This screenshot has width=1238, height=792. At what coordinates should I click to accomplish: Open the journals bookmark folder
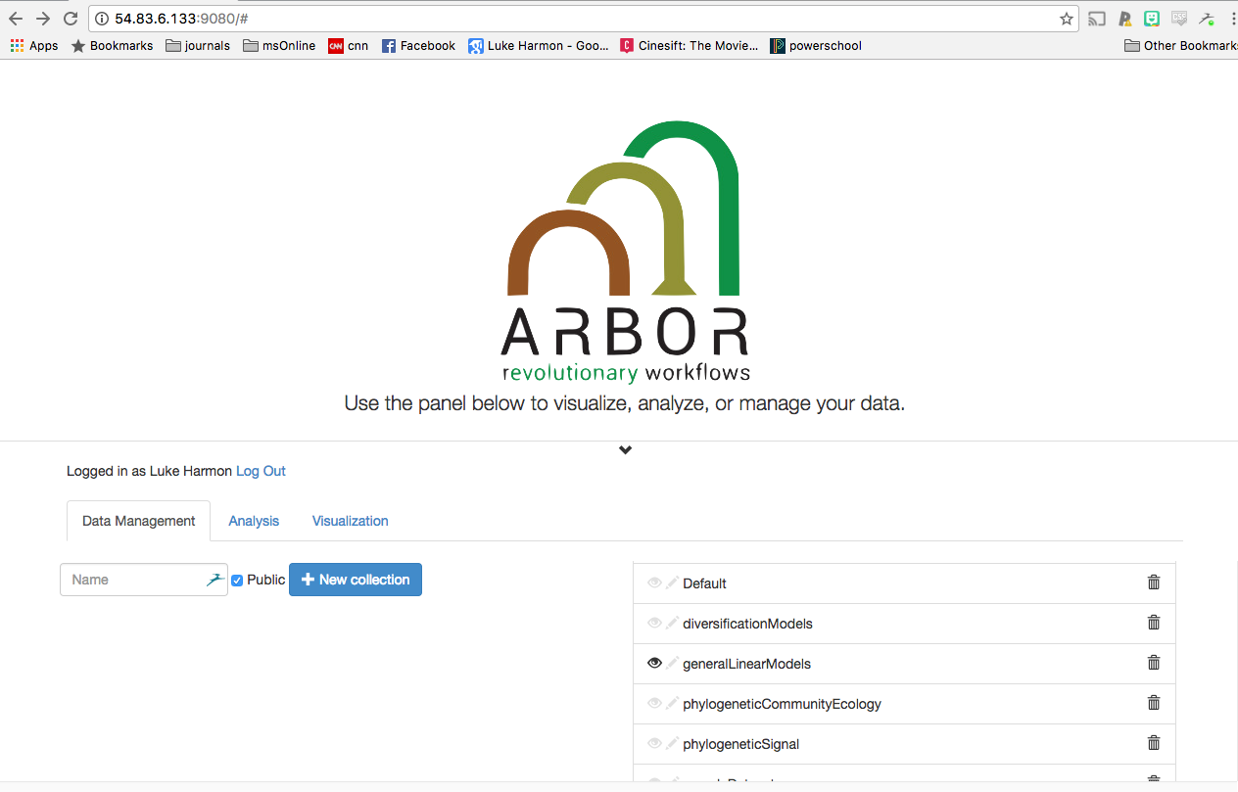pos(198,45)
